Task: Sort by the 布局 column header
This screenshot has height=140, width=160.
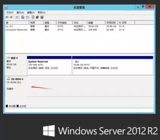Action: 36,23
